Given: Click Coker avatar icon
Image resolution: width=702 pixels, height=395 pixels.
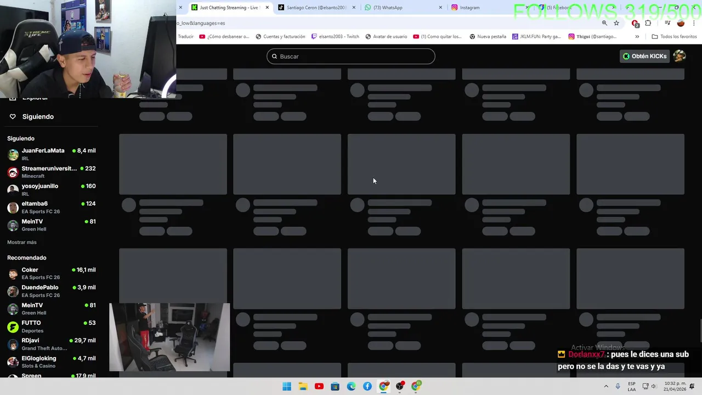Looking at the screenshot, I should click(x=13, y=274).
